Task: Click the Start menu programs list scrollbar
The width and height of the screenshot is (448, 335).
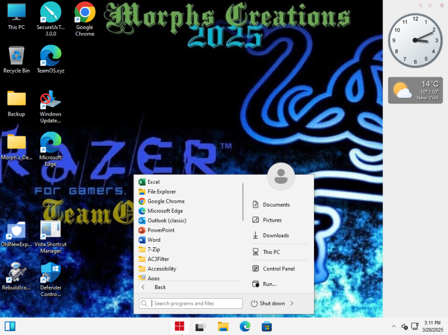Action: 243,202
